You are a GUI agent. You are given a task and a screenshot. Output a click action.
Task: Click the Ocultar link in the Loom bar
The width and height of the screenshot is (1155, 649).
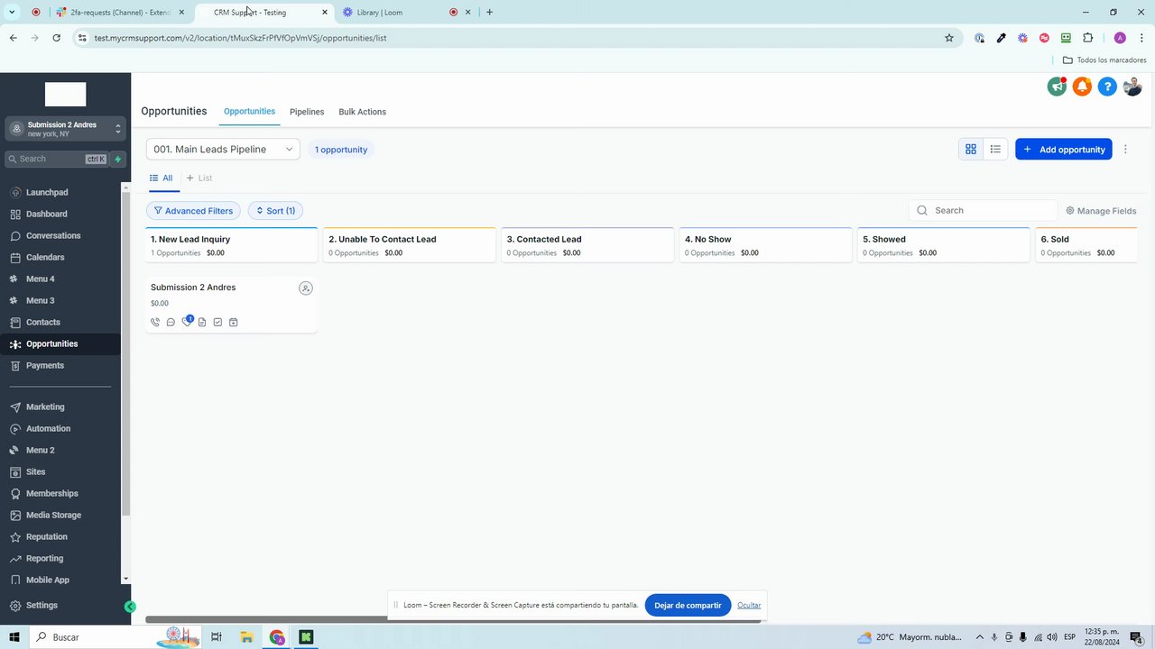[749, 606]
